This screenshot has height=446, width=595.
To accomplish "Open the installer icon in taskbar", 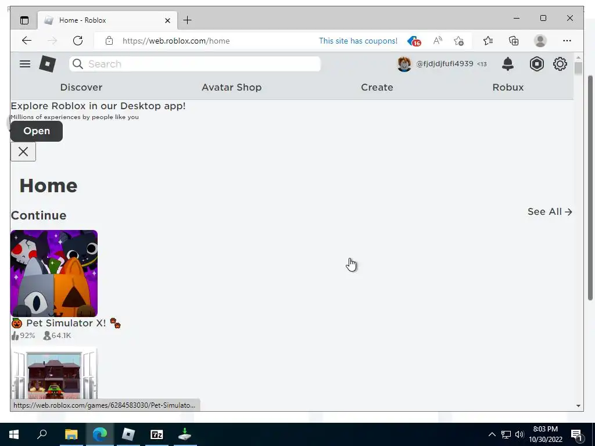I will 185,434.
